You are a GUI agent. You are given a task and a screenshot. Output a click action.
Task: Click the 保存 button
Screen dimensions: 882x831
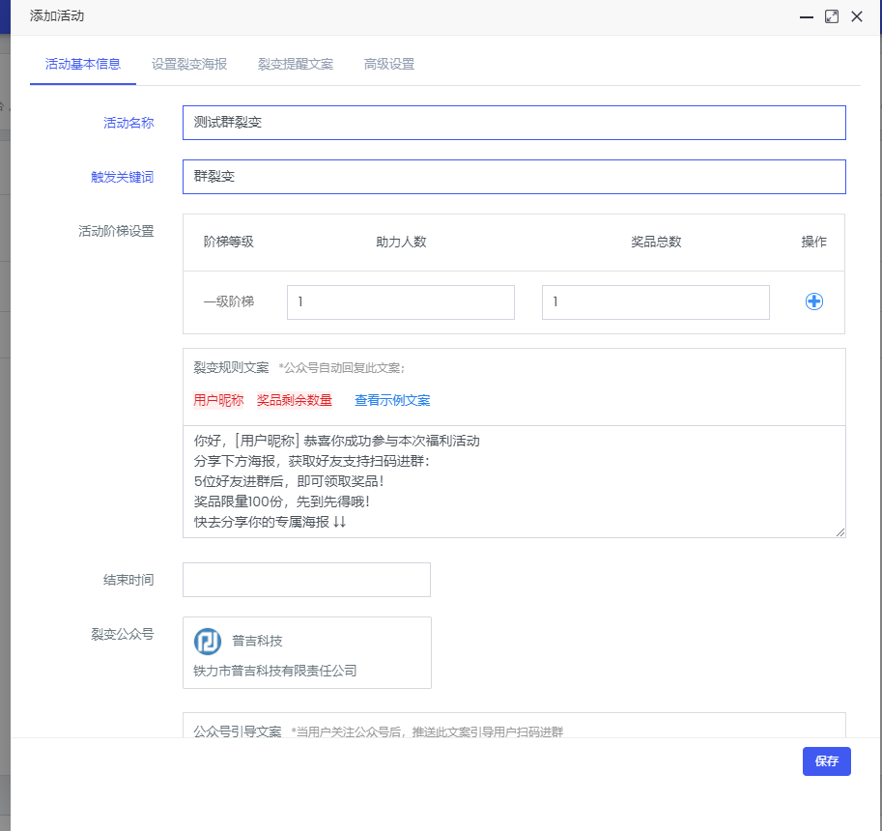click(826, 761)
